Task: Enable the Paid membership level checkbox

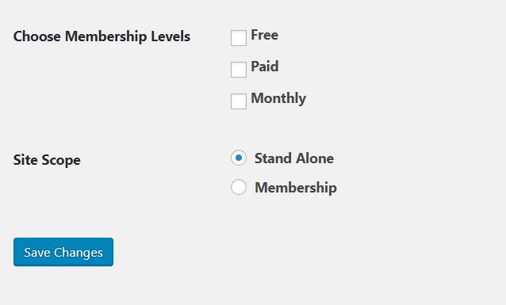Action: [239, 70]
